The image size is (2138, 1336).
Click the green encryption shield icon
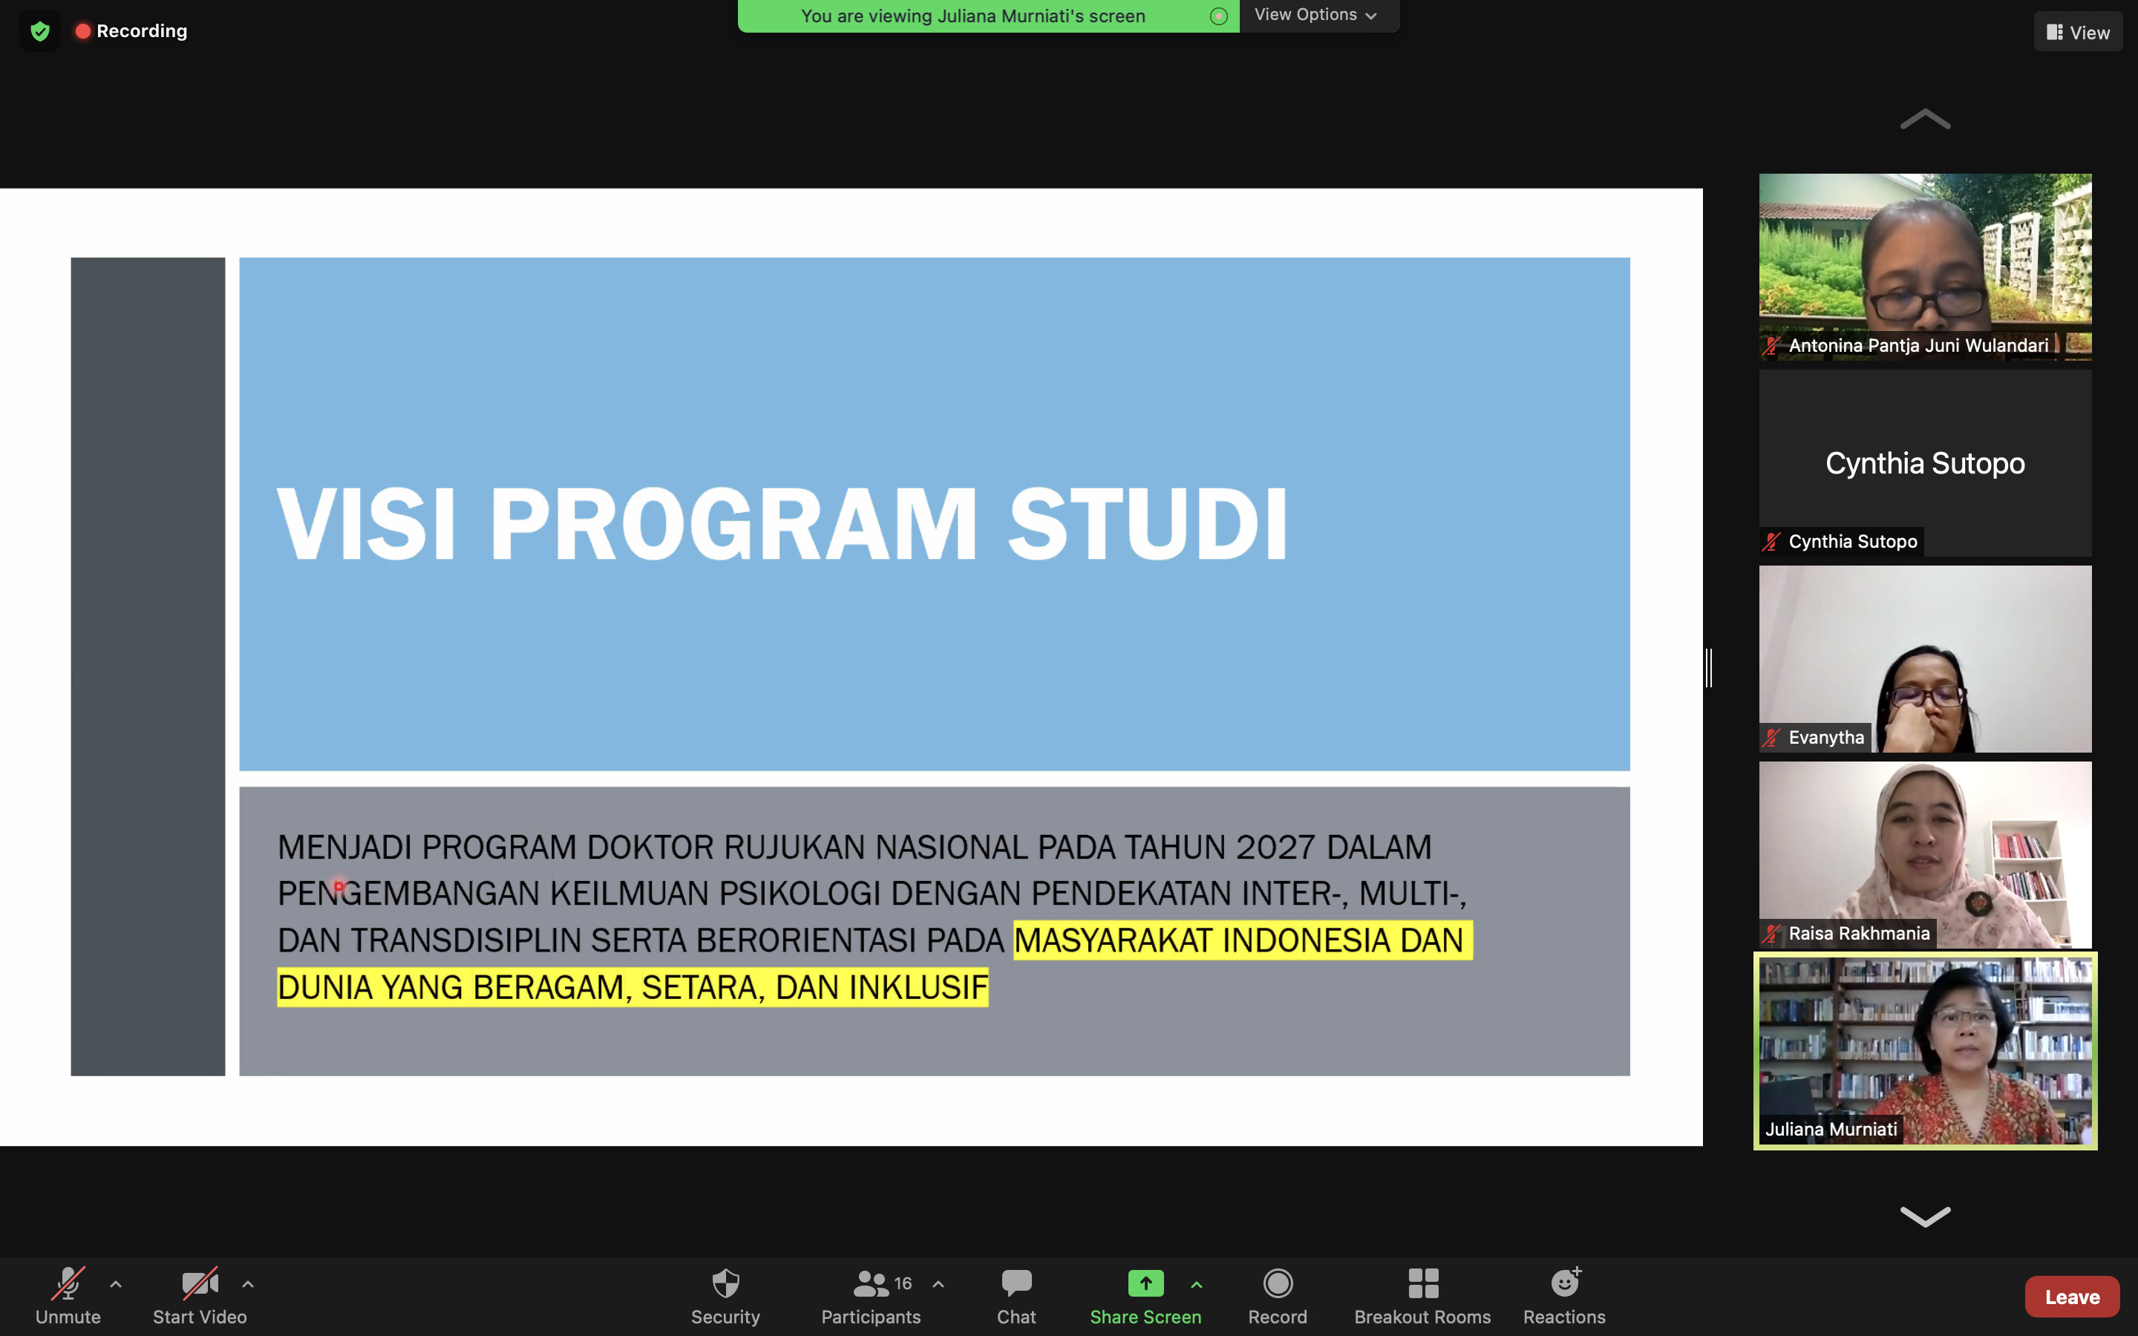(x=40, y=31)
